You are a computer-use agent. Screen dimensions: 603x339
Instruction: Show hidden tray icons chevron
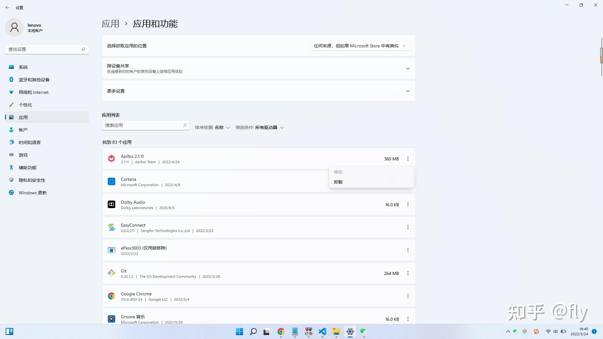[508, 331]
